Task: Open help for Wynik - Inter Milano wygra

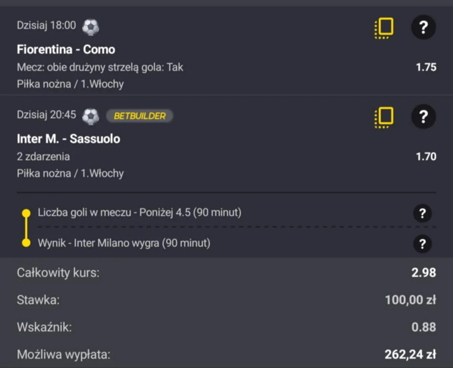Action: 423,244
